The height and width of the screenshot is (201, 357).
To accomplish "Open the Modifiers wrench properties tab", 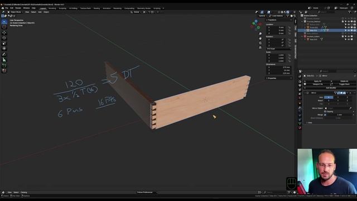I will pos(300,107).
